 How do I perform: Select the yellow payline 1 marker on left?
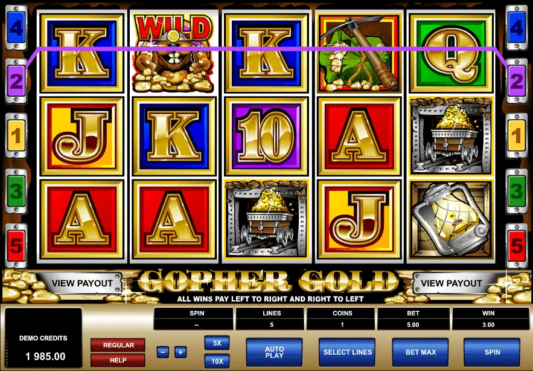click(16, 136)
